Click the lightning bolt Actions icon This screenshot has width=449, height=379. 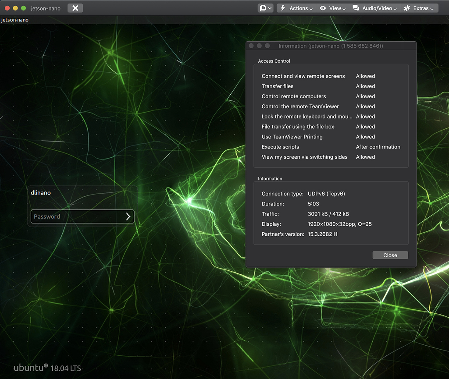pos(283,8)
